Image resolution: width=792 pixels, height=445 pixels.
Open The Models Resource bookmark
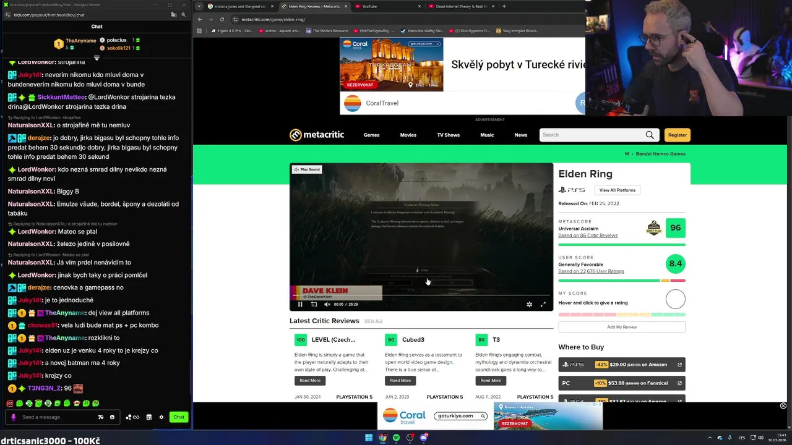[327, 30]
